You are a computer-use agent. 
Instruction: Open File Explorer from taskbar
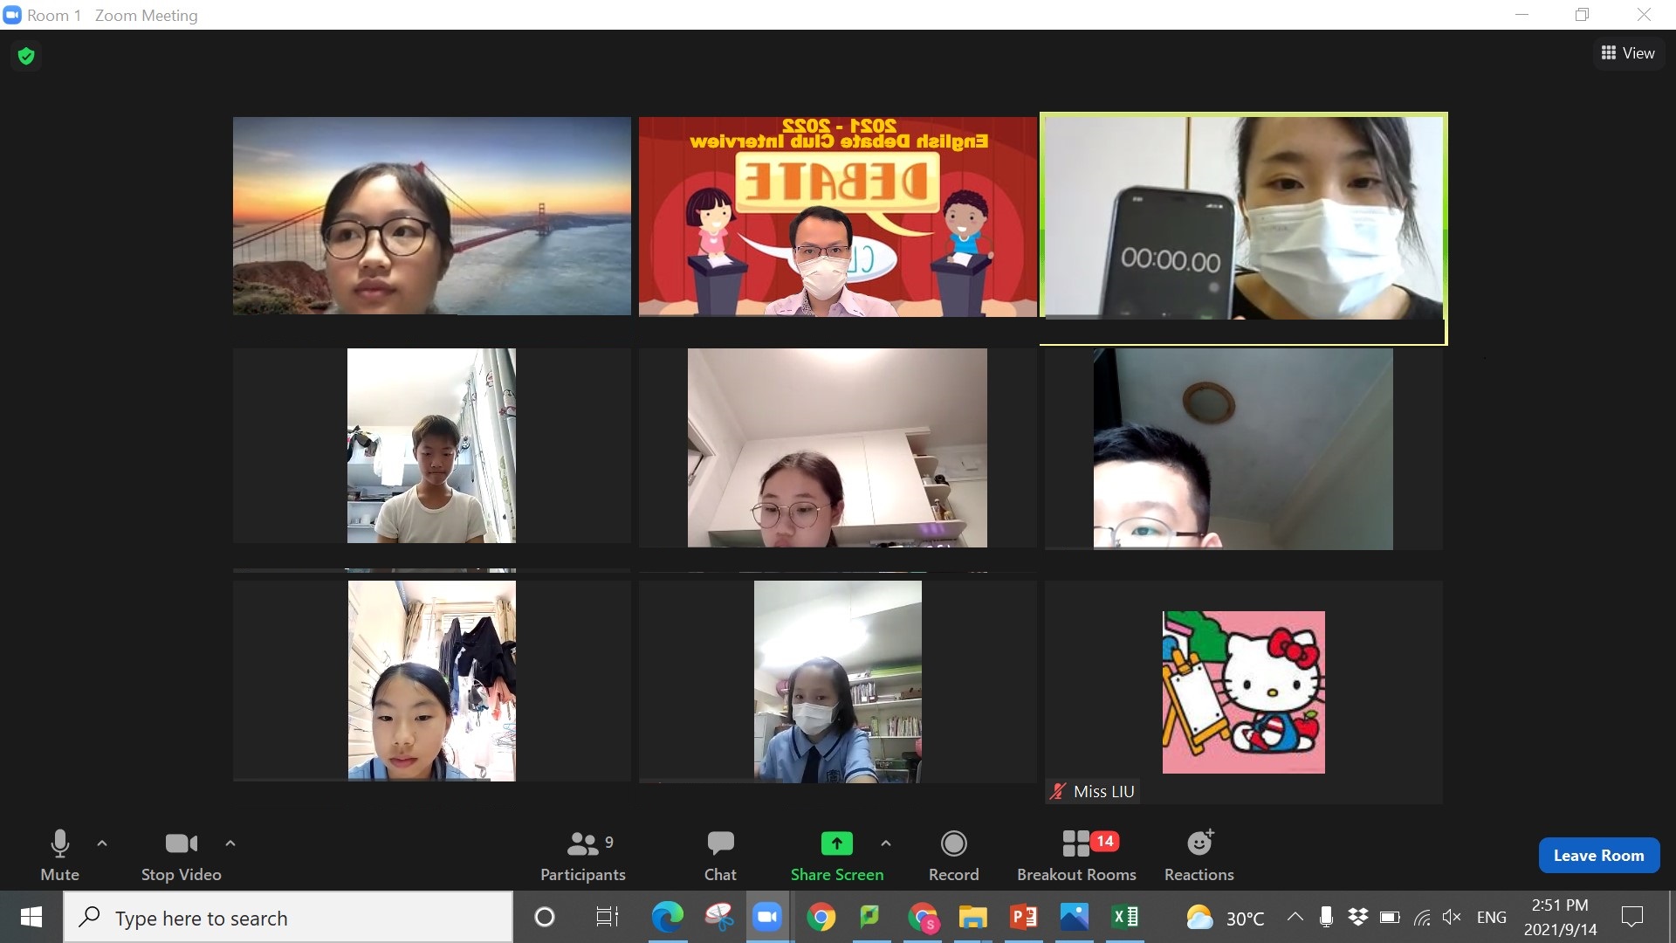(x=972, y=917)
